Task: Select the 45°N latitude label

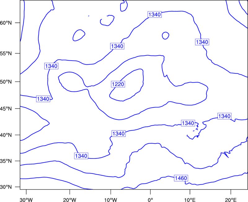Action: tap(6, 109)
